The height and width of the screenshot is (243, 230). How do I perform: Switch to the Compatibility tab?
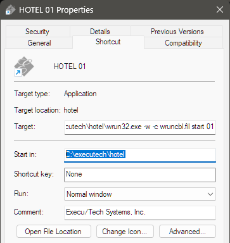point(183,43)
